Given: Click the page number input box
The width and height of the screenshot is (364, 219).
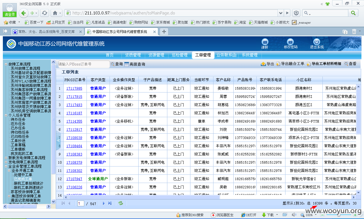Looking at the screenshot, I should tap(81, 203).
